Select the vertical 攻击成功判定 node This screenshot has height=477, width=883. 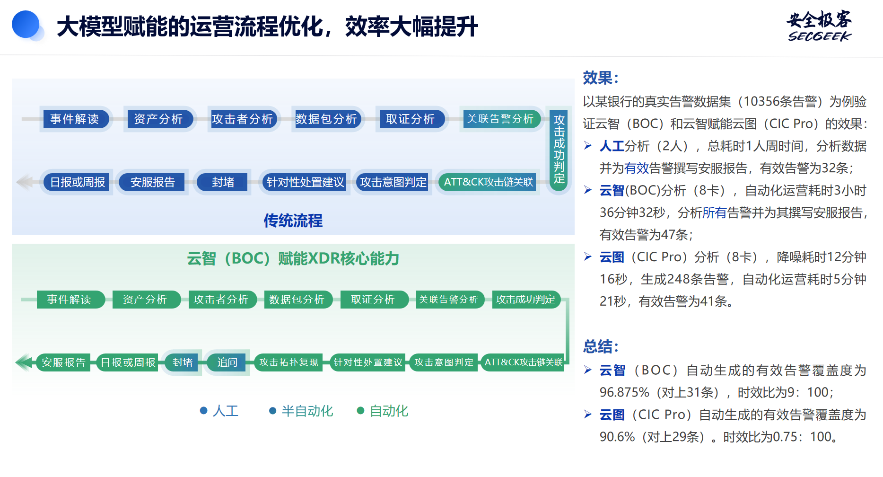coord(559,150)
